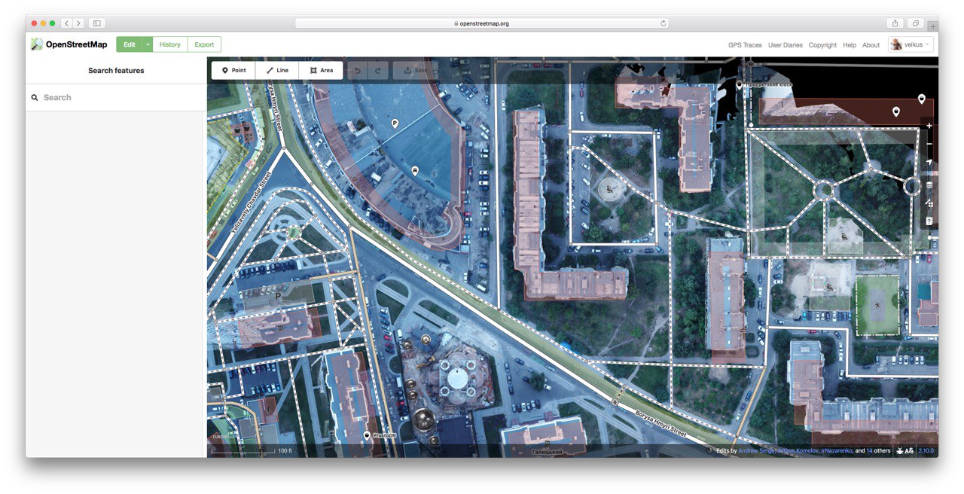The height and width of the screenshot is (494, 964).
Task: Open the History tab
Action: pyautogui.click(x=169, y=44)
